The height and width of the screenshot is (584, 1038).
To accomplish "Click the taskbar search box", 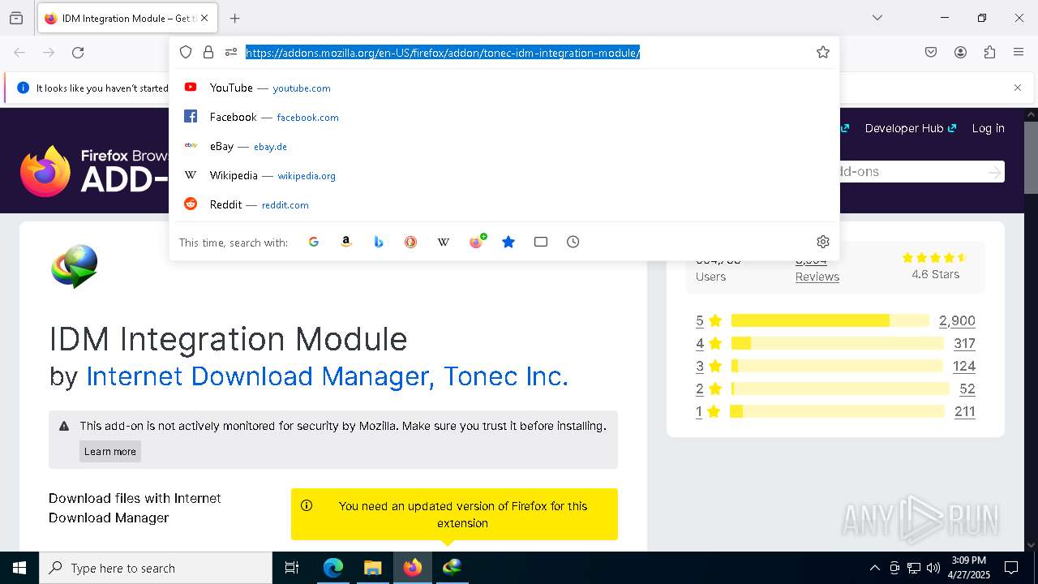I will tap(156, 568).
